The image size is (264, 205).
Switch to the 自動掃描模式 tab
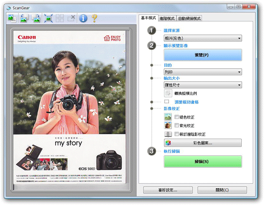[189, 18]
